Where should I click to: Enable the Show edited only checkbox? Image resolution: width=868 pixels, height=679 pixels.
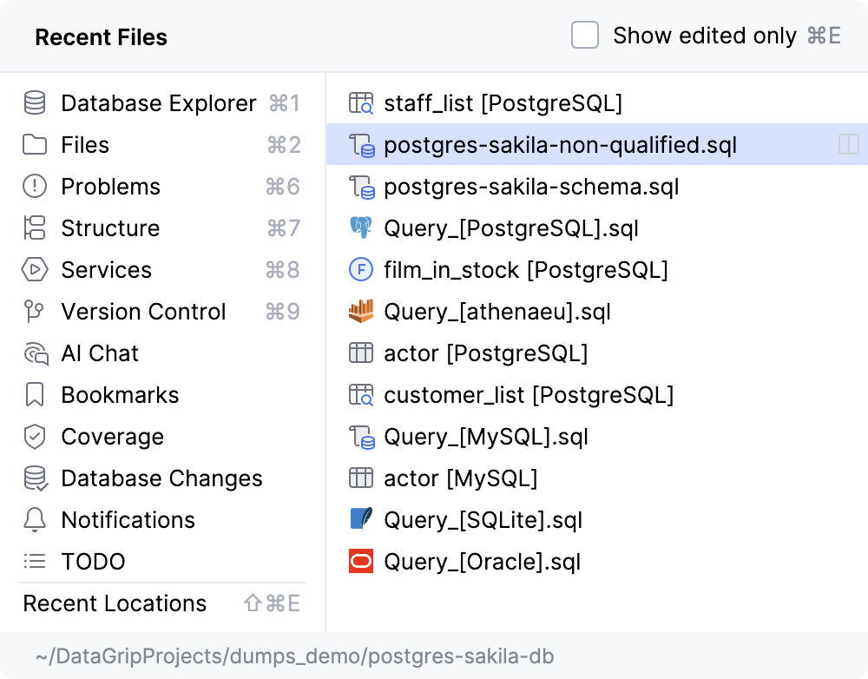[x=585, y=36]
